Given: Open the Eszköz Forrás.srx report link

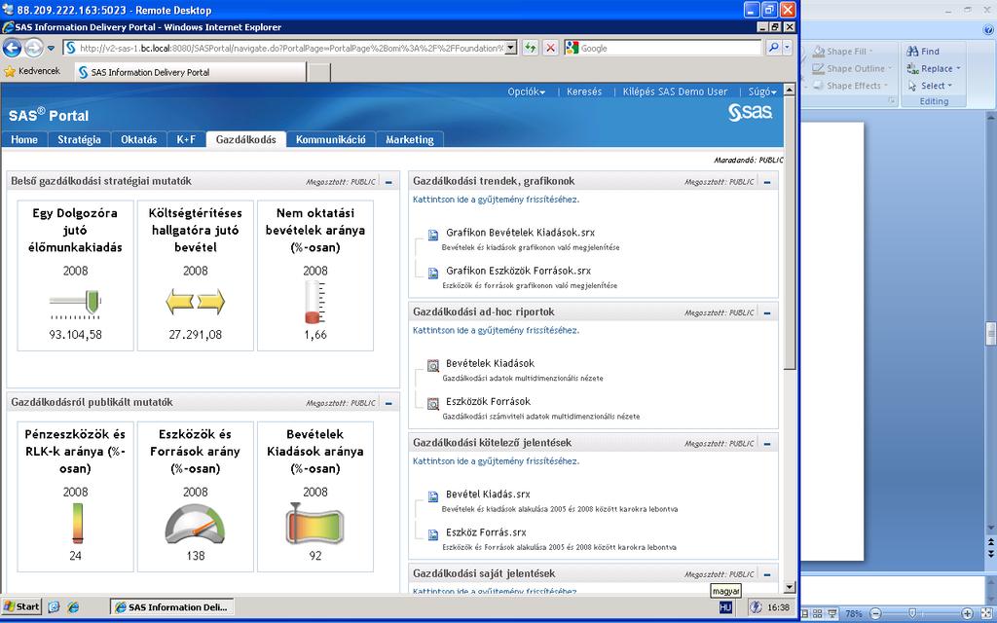Looking at the screenshot, I should coord(486,532).
